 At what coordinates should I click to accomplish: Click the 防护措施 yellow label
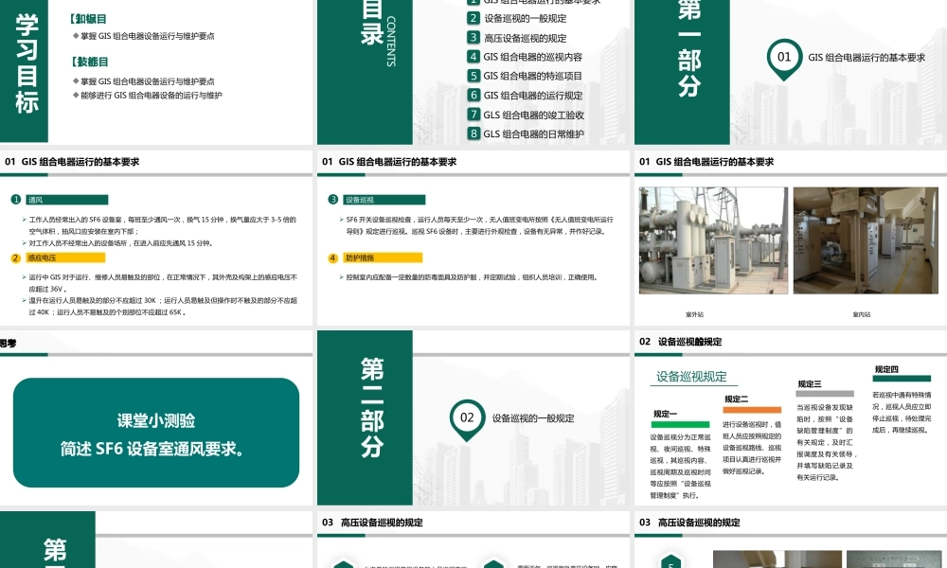tap(383, 257)
